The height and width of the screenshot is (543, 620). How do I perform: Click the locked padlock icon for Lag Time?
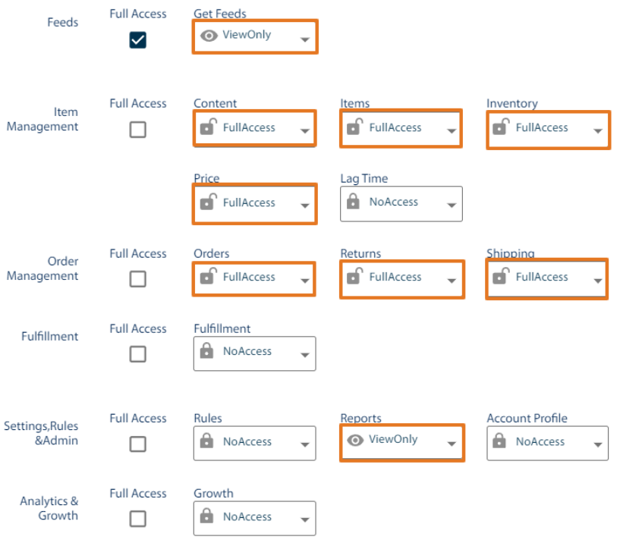354,202
